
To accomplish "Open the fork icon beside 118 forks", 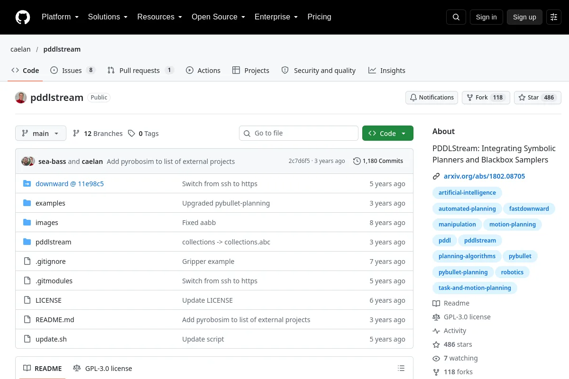I will [x=436, y=372].
